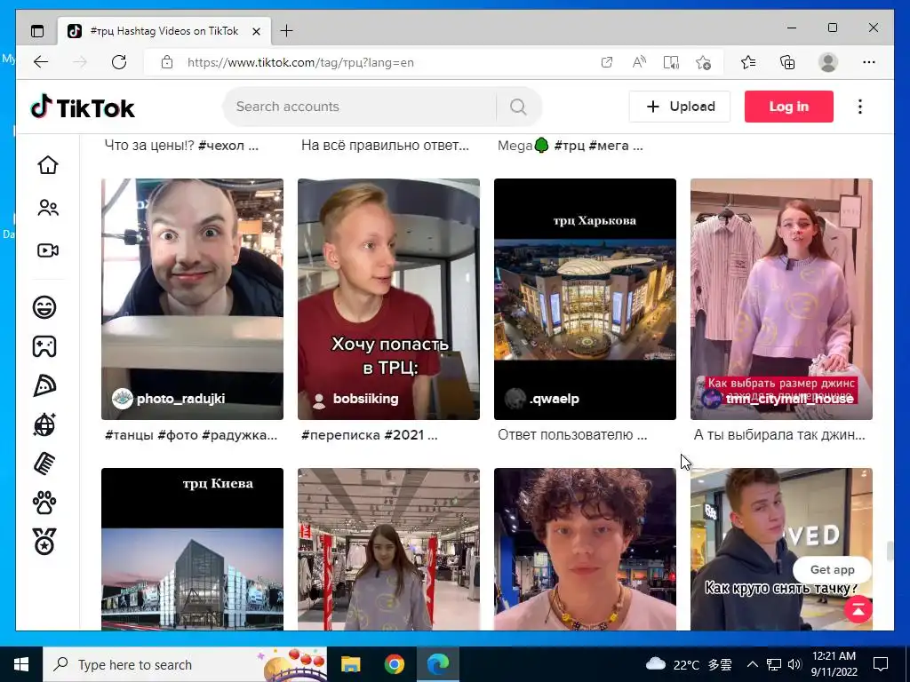Click the Upload button
The height and width of the screenshot is (682, 910).
click(x=680, y=107)
